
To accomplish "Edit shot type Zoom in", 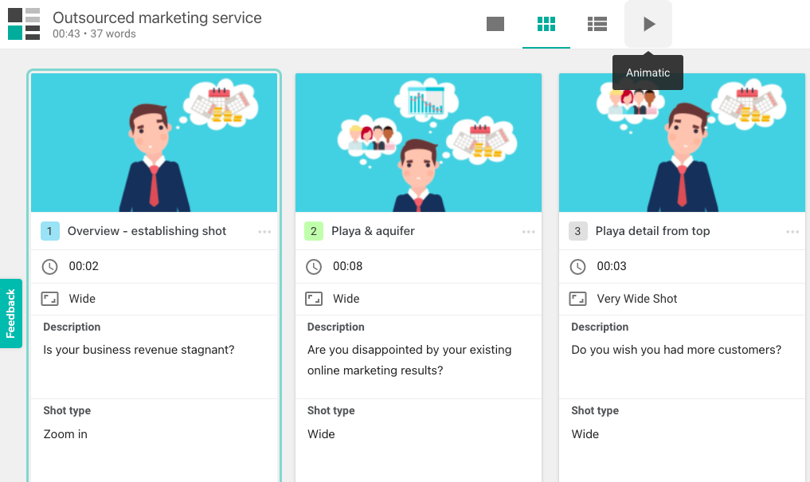I will pos(65,434).
